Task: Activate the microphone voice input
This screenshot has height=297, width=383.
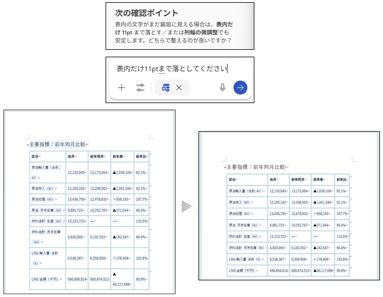Action: point(222,88)
